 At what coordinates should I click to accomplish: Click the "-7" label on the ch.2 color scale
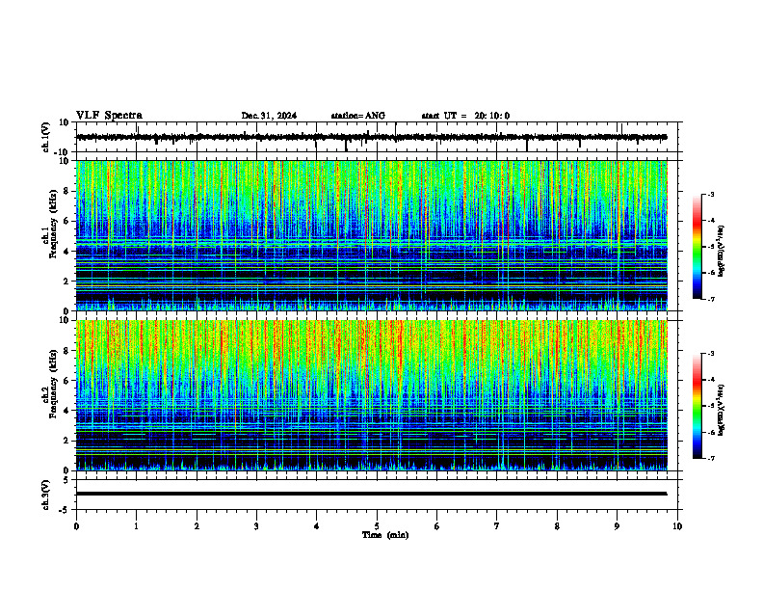click(x=711, y=459)
